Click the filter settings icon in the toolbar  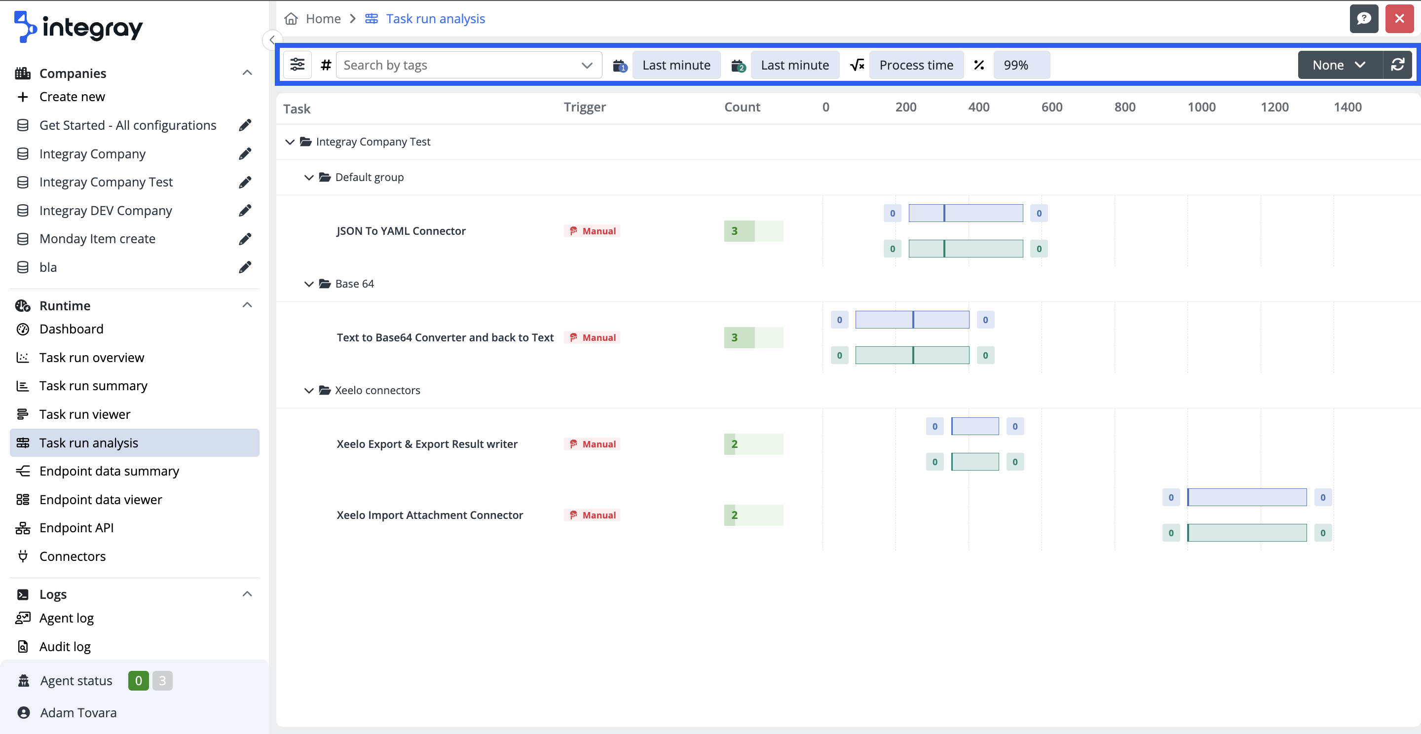298,65
